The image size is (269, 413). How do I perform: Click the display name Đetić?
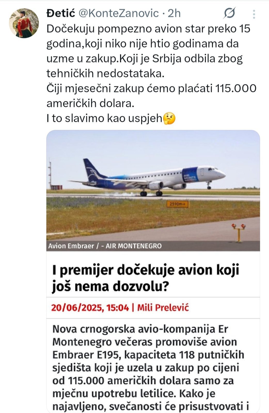61,13
